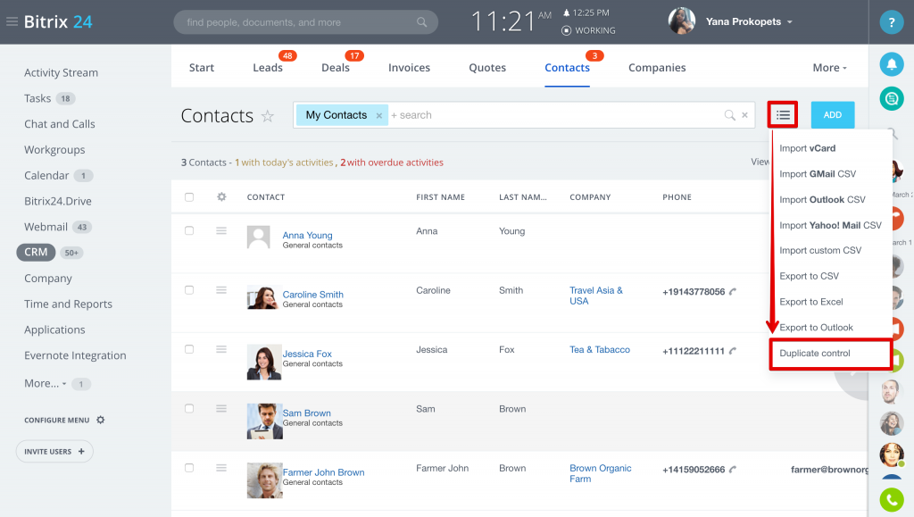Click the green phone call icon
This screenshot has width=914, height=517.
(892, 500)
